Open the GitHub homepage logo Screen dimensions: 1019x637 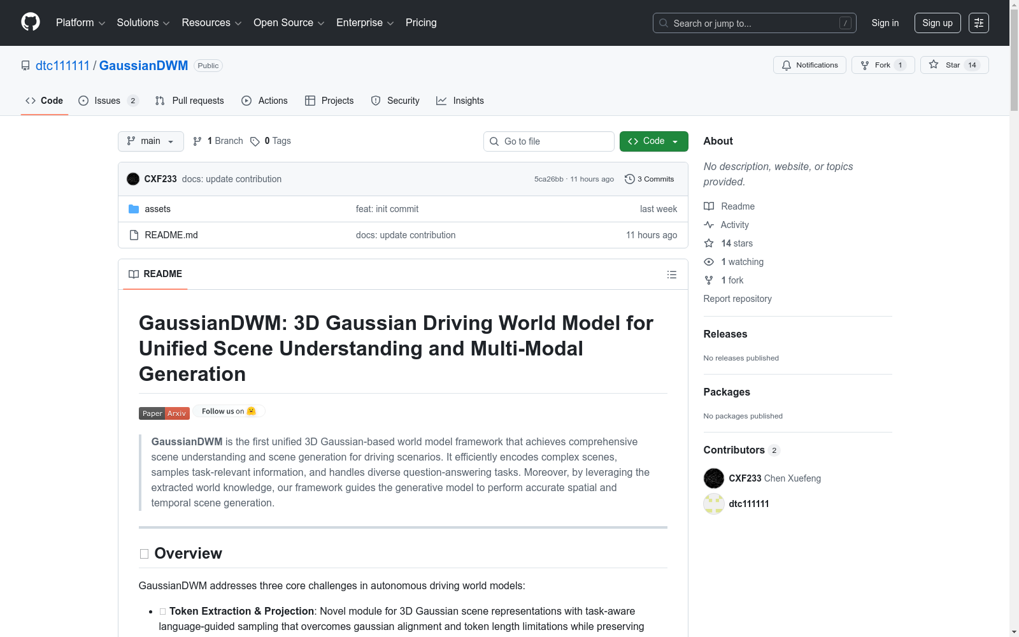(x=31, y=22)
